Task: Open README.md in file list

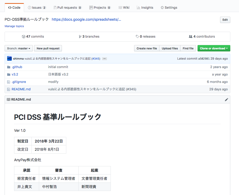Action: [21, 89]
